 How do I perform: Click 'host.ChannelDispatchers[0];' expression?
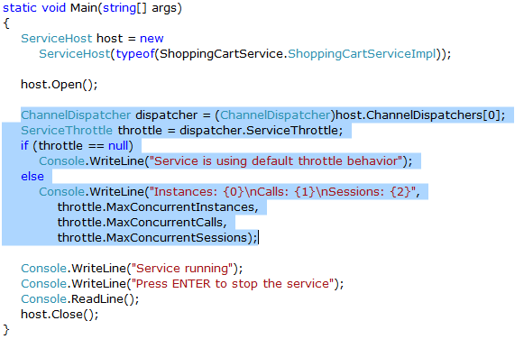(420, 115)
